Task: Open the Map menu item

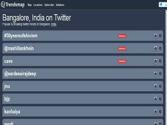Action: tap(30, 5)
